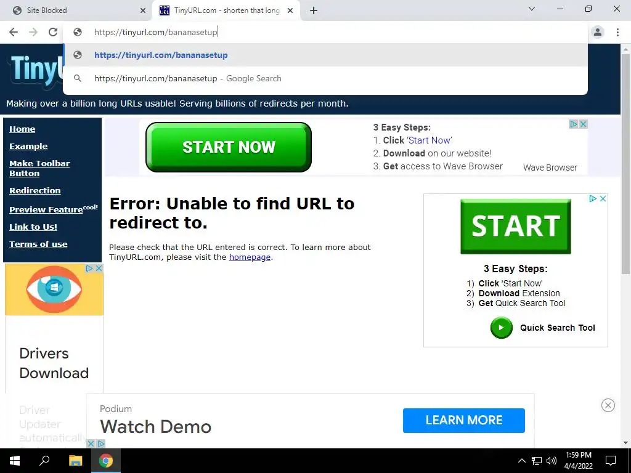
Task: Click the globe icon in address bar
Action: [x=78, y=32]
